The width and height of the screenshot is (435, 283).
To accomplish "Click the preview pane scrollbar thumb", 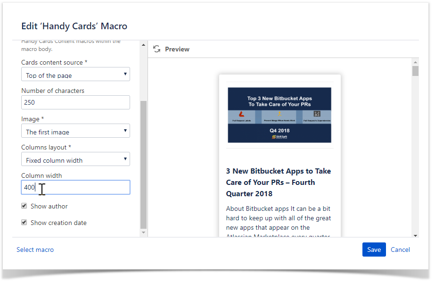I will (x=415, y=71).
